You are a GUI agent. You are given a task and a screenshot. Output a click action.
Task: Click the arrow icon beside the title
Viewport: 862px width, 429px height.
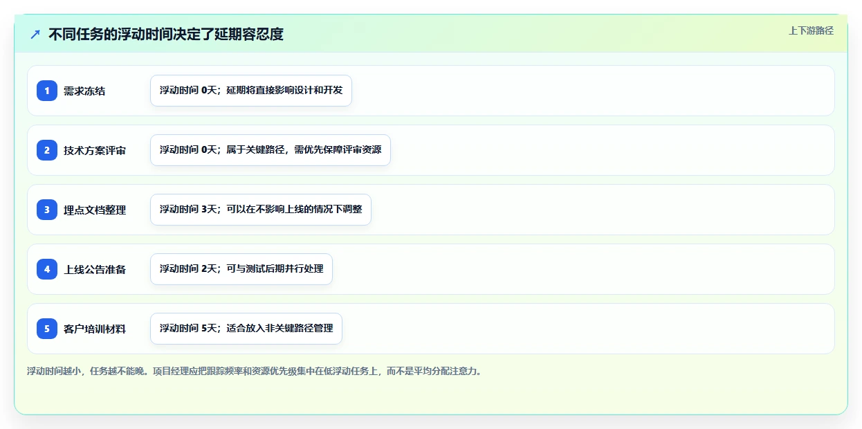35,34
